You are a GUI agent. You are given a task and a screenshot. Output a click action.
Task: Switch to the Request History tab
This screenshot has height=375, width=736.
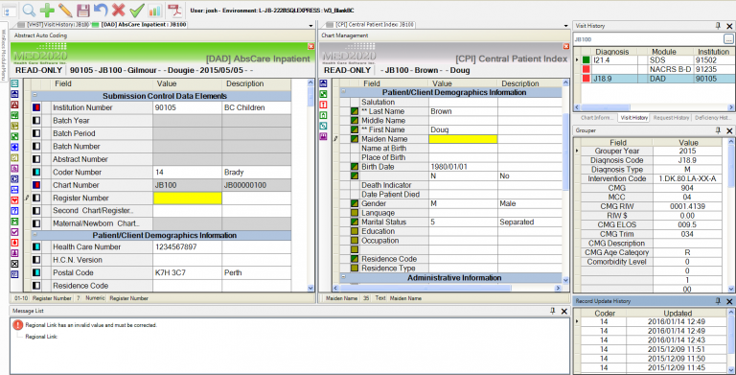(x=671, y=118)
